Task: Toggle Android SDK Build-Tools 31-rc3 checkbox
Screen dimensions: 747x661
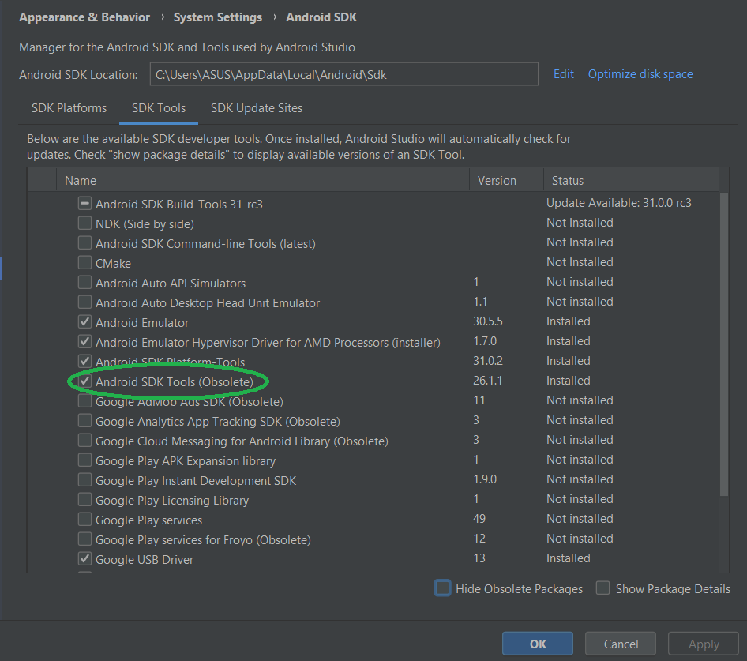Action: coord(84,204)
